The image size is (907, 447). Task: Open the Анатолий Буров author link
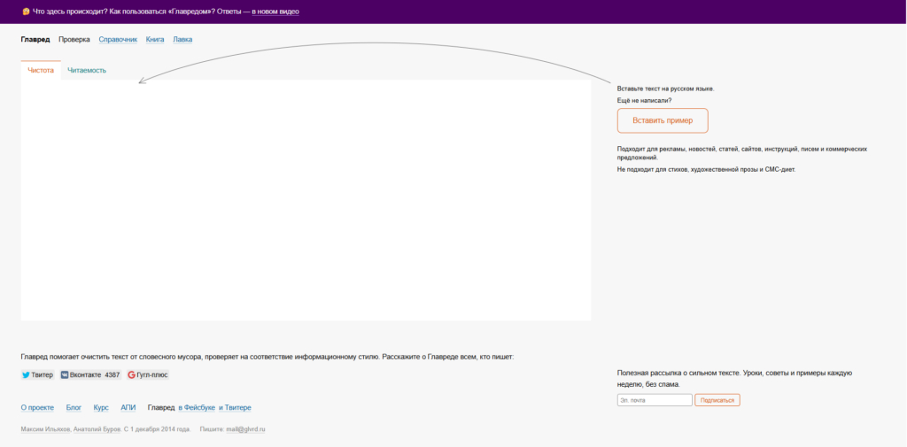pyautogui.click(x=97, y=429)
